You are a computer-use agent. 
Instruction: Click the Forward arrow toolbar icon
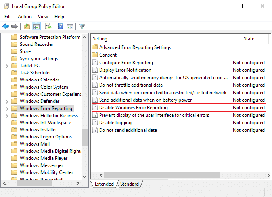(x=15, y=27)
